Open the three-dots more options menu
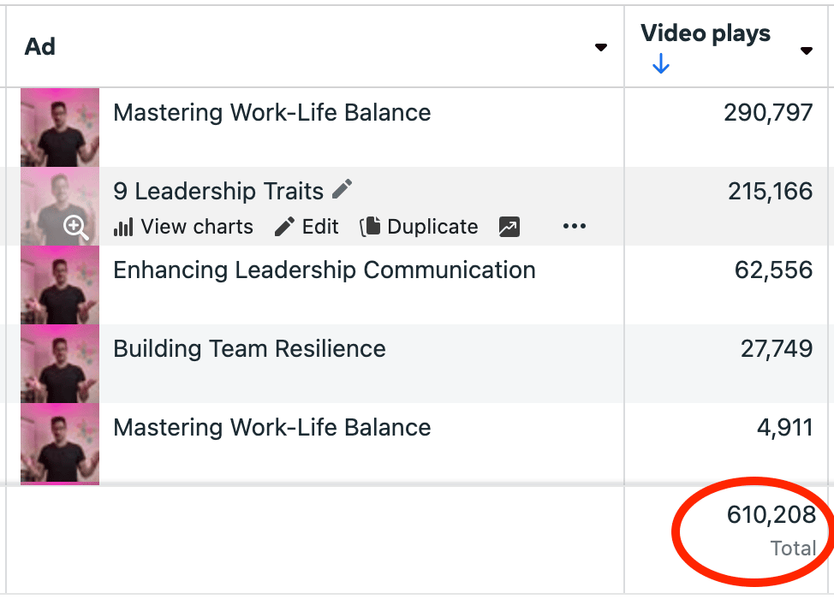This screenshot has width=834, height=599. coord(575,227)
